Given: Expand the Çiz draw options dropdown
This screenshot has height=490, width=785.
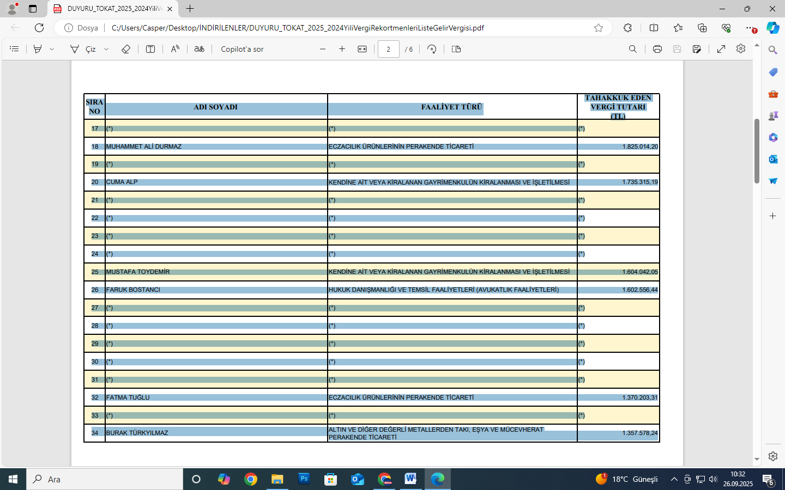Looking at the screenshot, I should 106,49.
